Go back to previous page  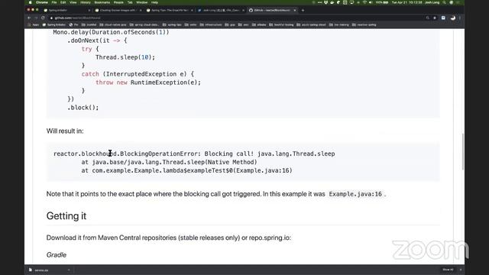click(29, 18)
